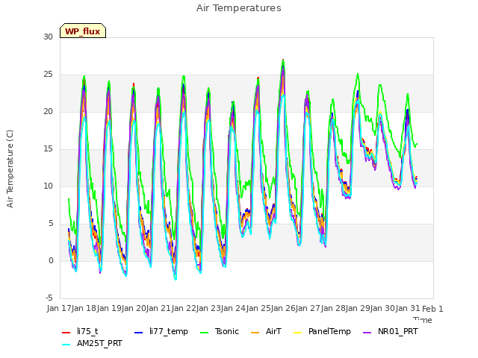Screen dimensions: 478x358
Task: Click the cyan AM25T_PRT legend color marker
Action: click(66, 345)
